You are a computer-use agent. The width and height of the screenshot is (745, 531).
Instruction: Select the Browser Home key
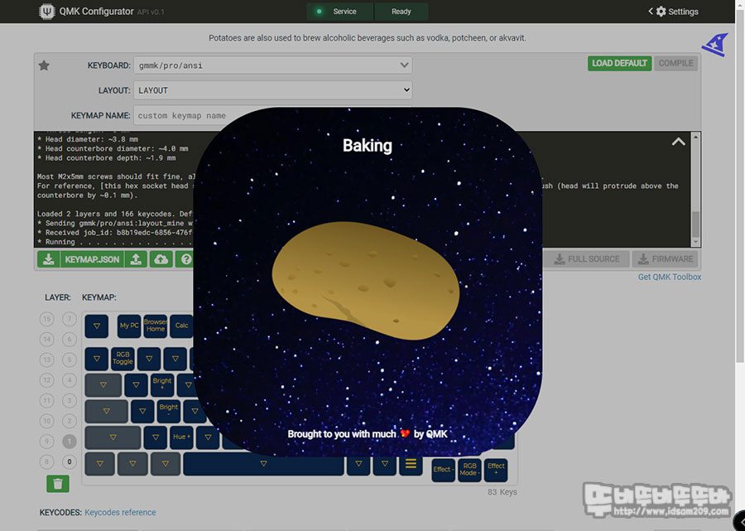(156, 326)
